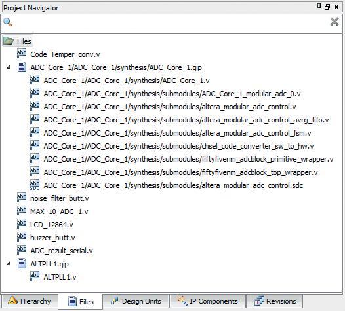Click the ADC_Core_1.qip document icon

coord(22,67)
